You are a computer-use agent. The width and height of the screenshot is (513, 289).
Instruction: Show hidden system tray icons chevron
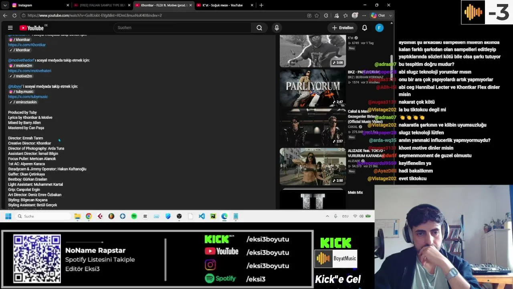[x=327, y=216]
